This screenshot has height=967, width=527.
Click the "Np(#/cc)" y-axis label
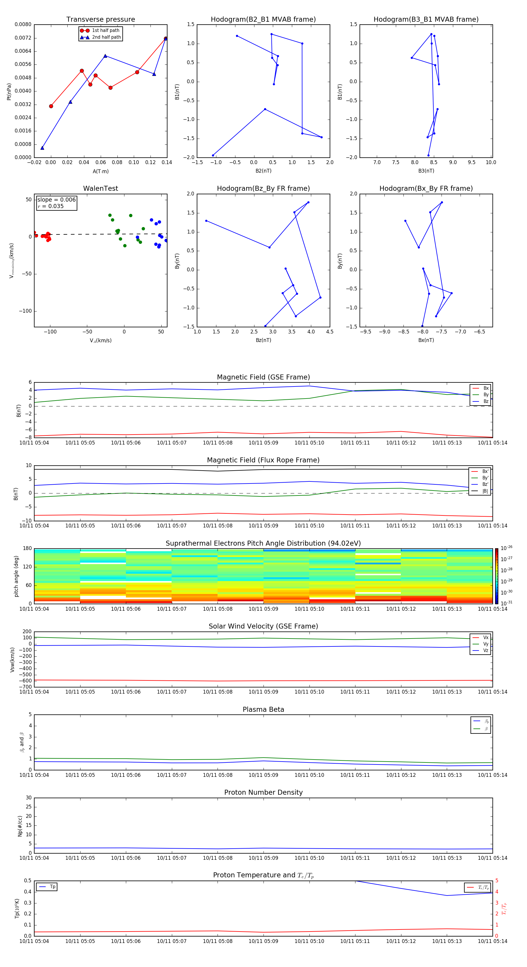tap(20, 826)
